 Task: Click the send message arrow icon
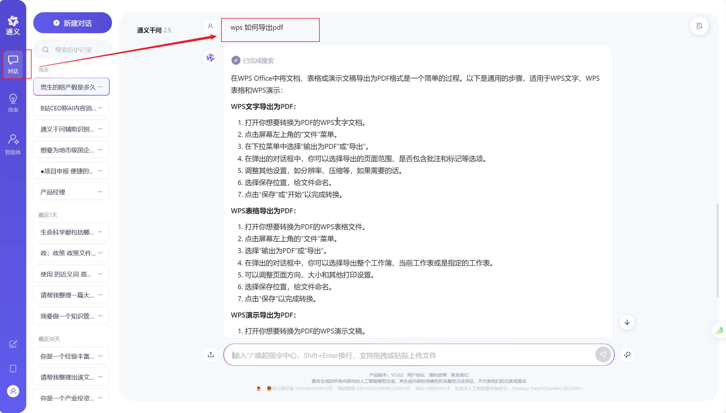603,354
